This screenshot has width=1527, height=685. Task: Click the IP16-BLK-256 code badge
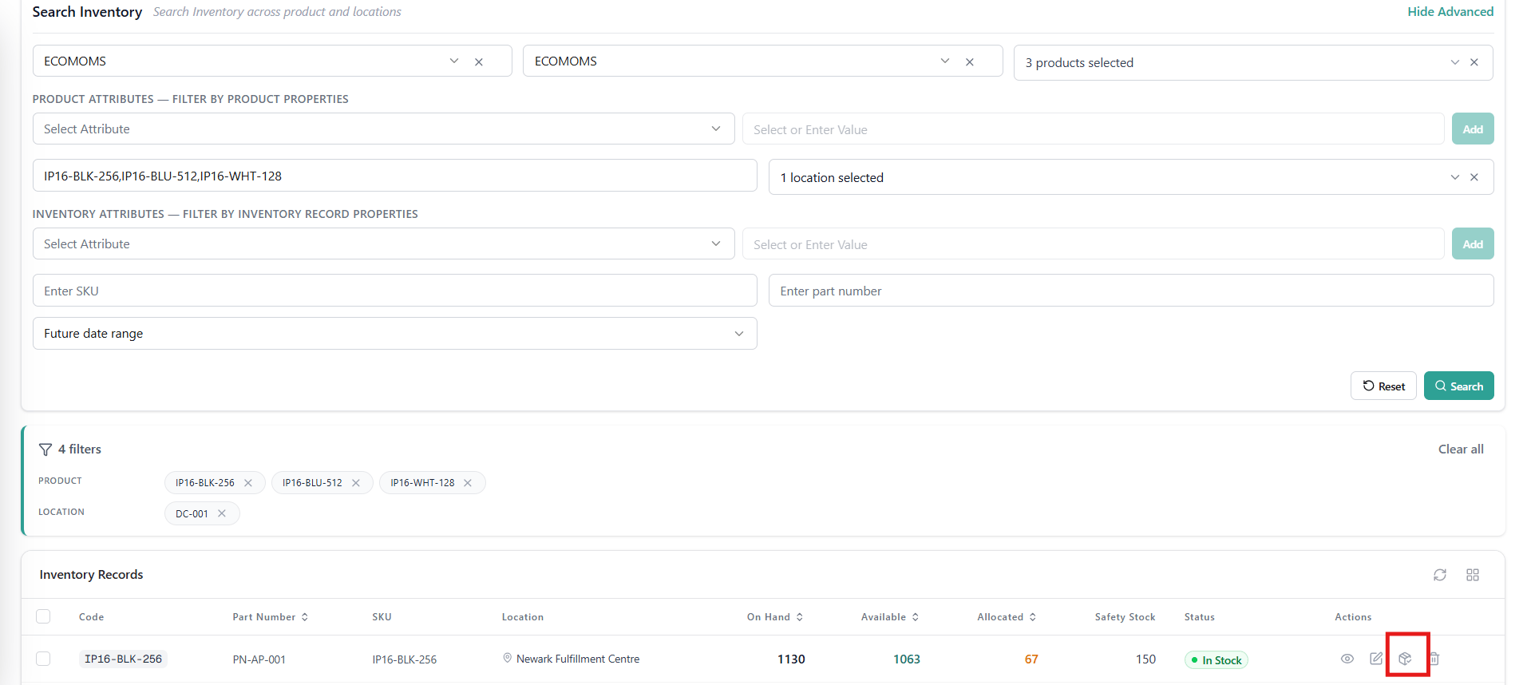coord(123,659)
